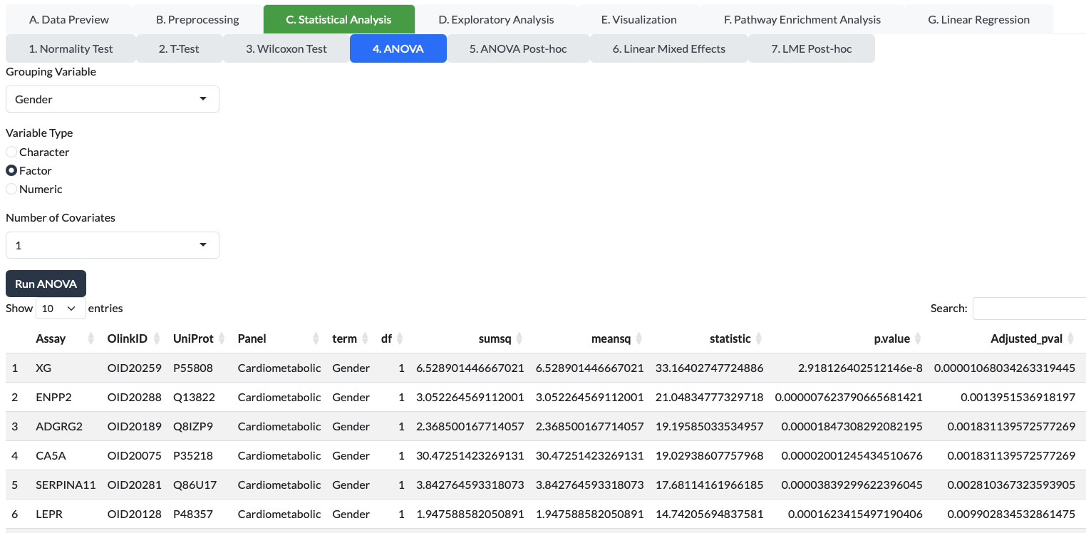This screenshot has height=533, width=1086.
Task: Click OlinkID cell OID20288
Action: [134, 398]
